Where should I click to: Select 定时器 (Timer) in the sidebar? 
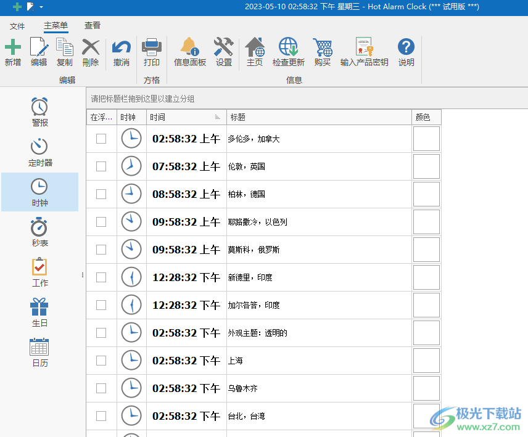pos(39,152)
